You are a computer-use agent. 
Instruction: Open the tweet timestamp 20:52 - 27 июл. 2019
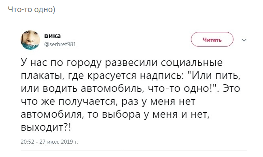(49, 142)
